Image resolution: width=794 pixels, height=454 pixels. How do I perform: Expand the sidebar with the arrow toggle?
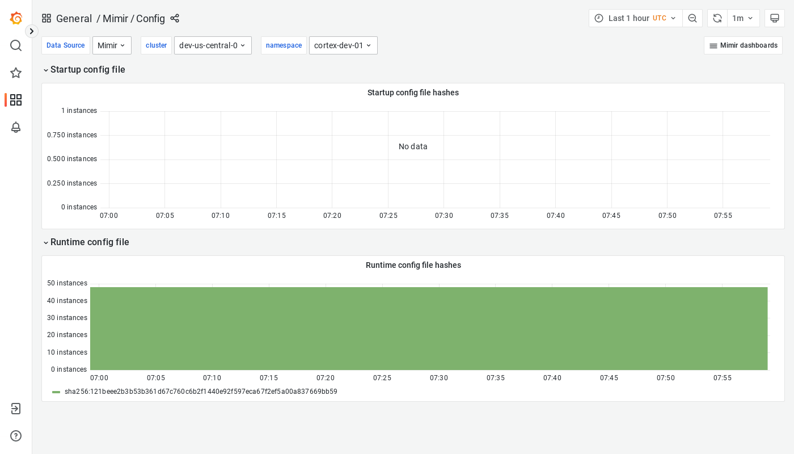[x=31, y=31]
